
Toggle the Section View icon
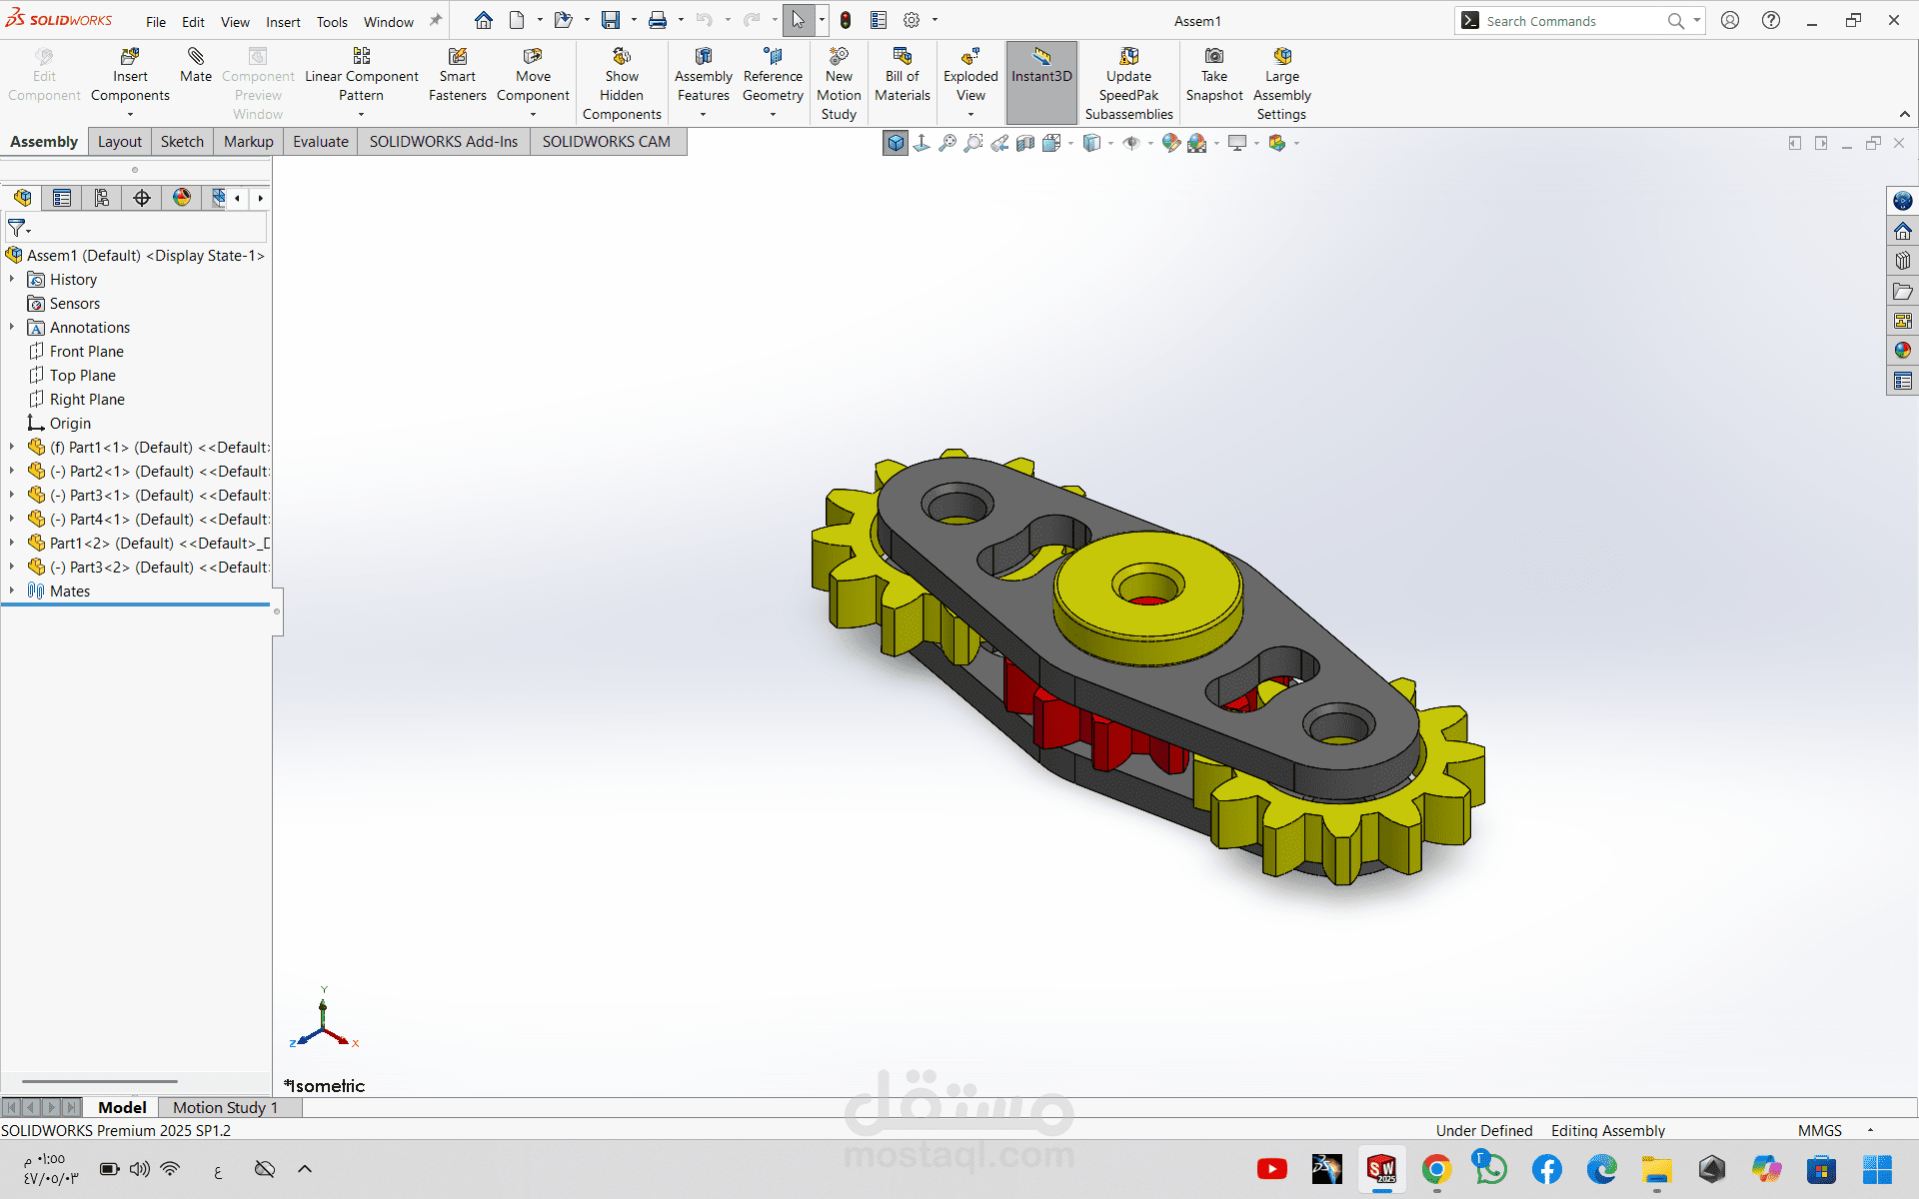pyautogui.click(x=1025, y=143)
